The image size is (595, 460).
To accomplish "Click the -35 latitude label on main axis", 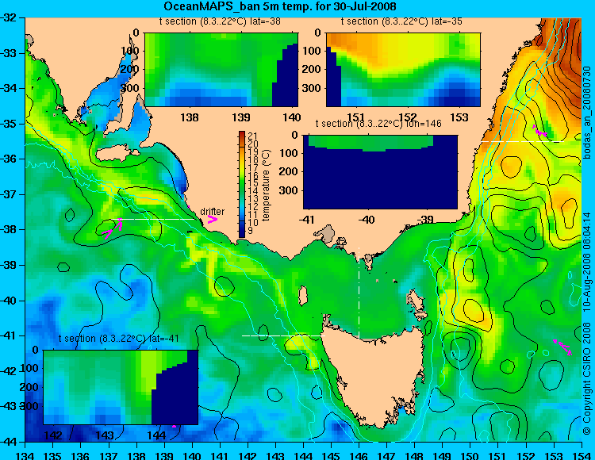I will pyautogui.click(x=9, y=124).
